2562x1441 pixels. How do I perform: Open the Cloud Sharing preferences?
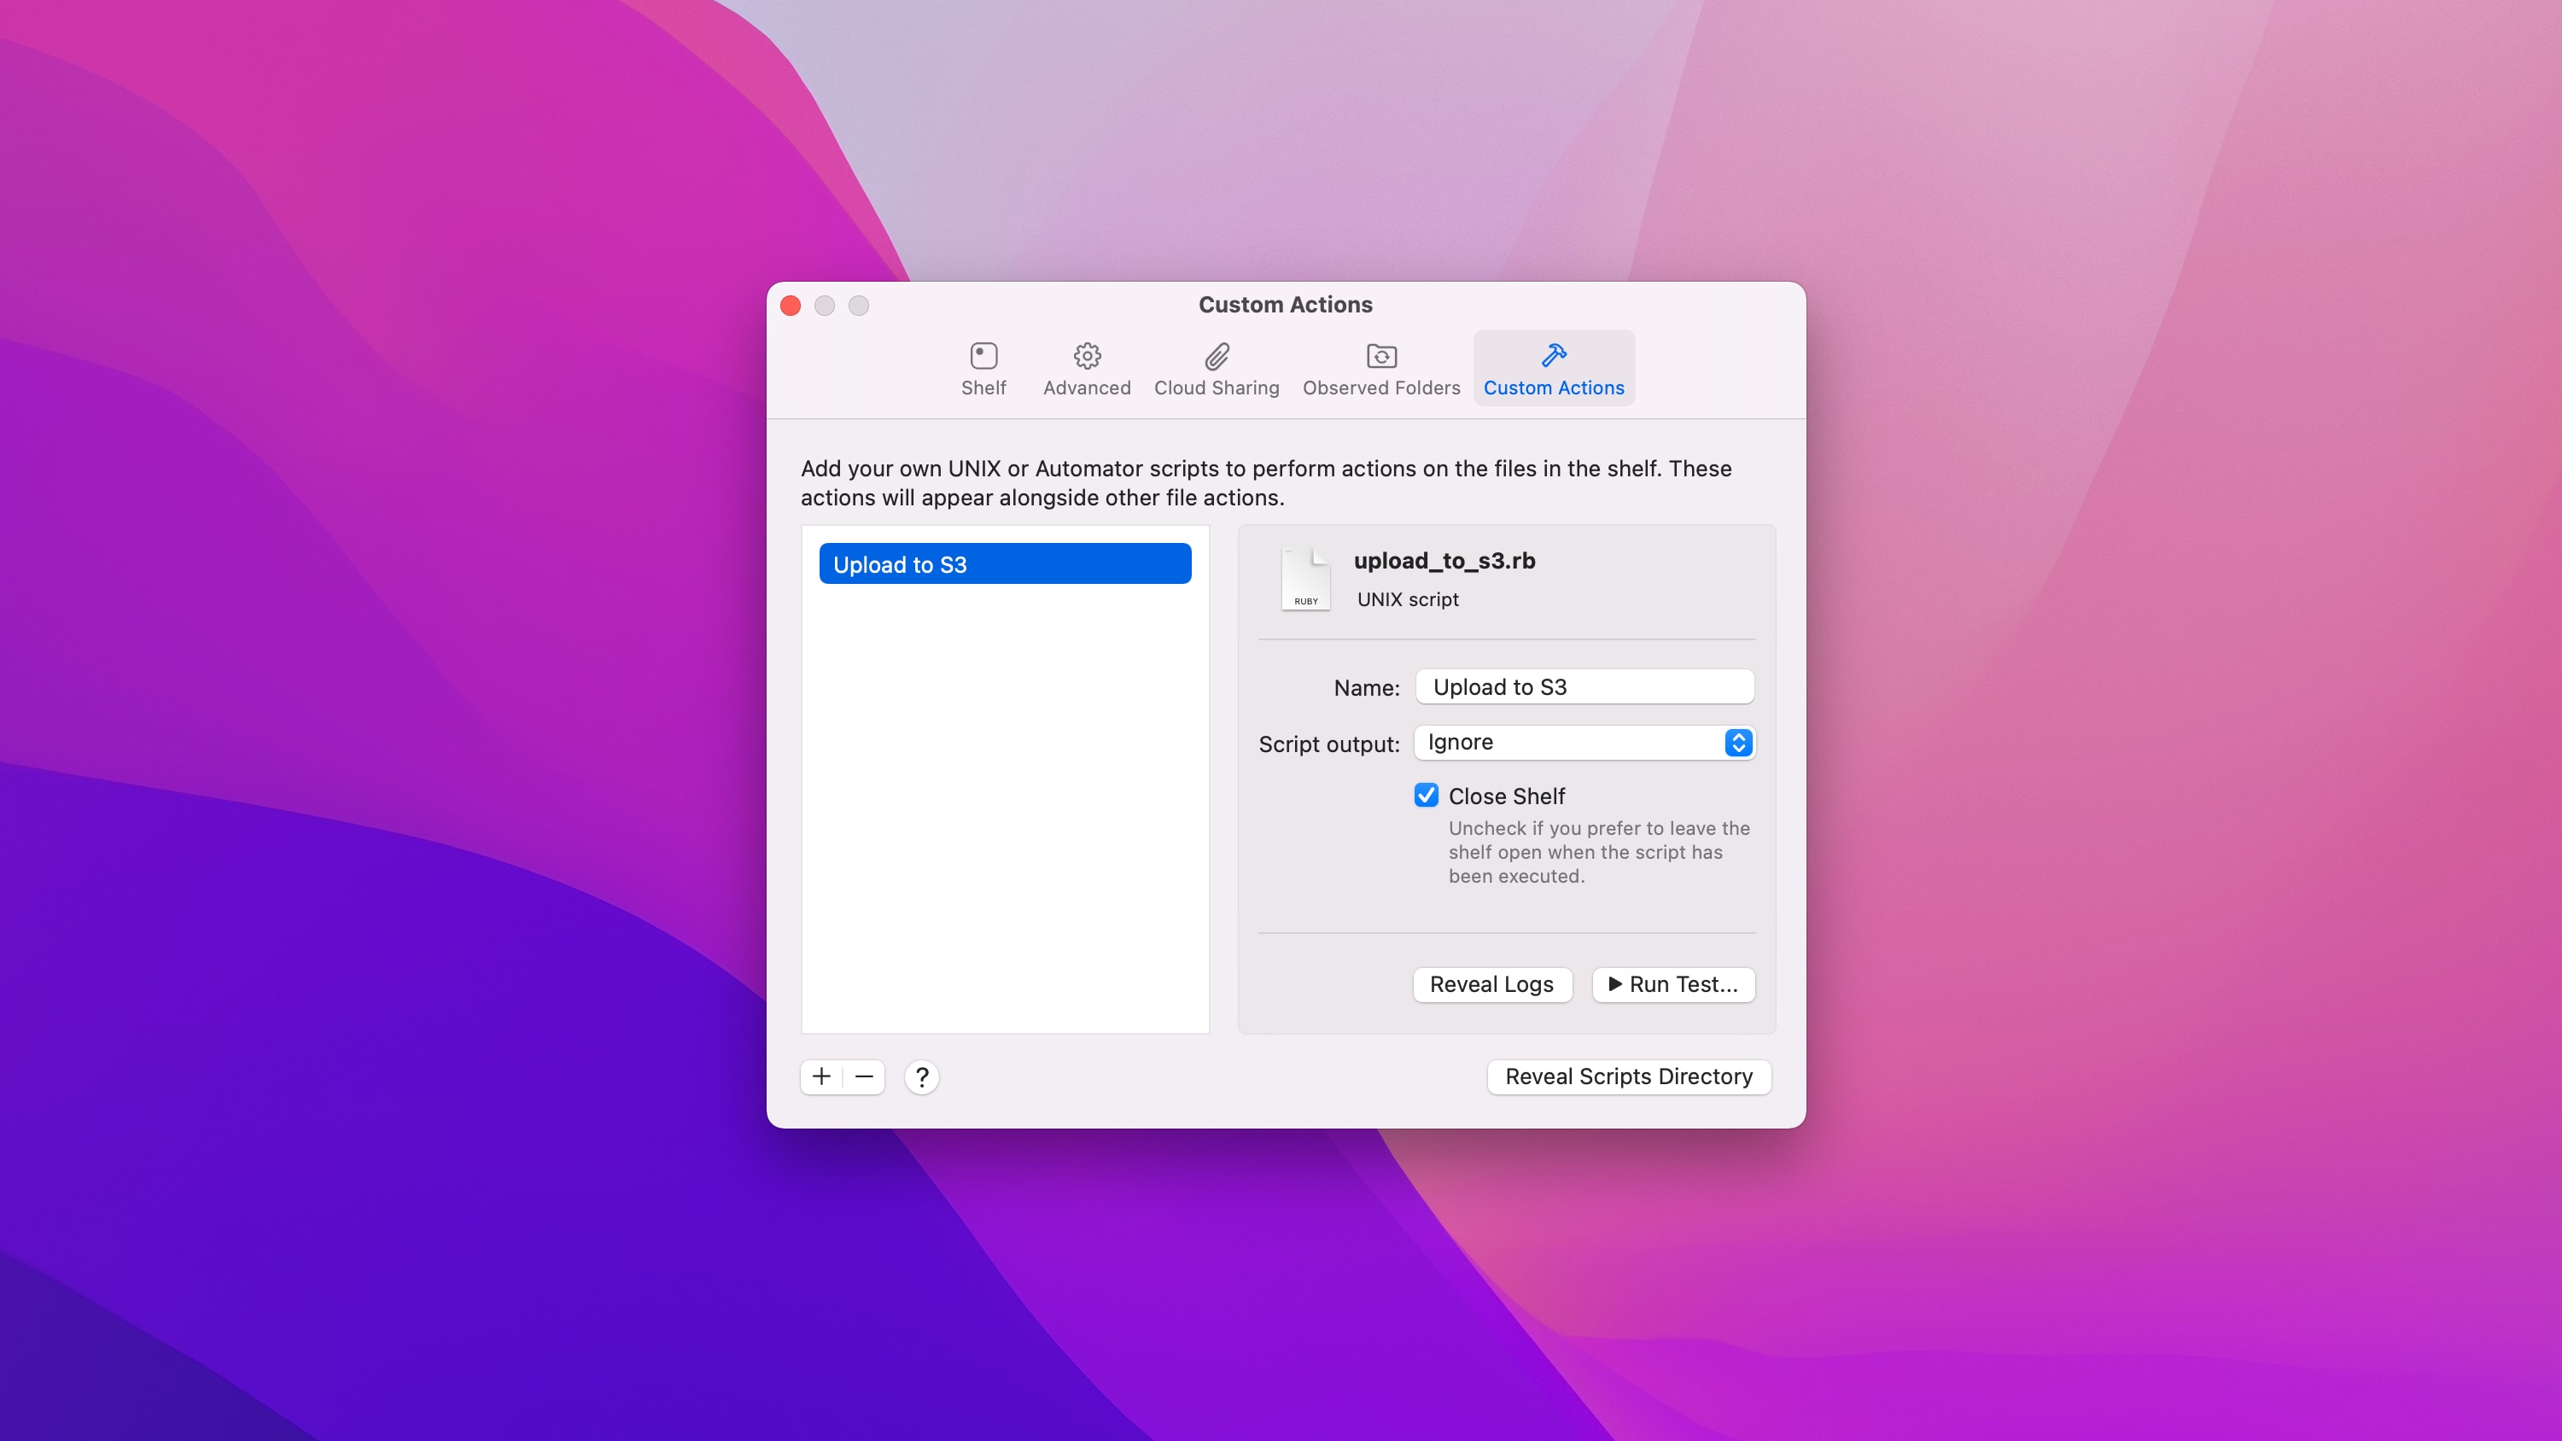1216,368
